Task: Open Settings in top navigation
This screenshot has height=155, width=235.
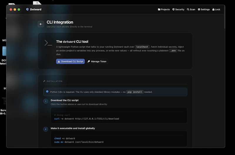Action: tap(204, 9)
